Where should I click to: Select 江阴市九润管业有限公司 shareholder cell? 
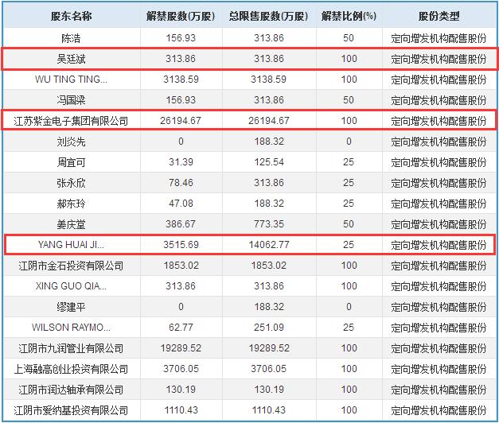tap(72, 348)
